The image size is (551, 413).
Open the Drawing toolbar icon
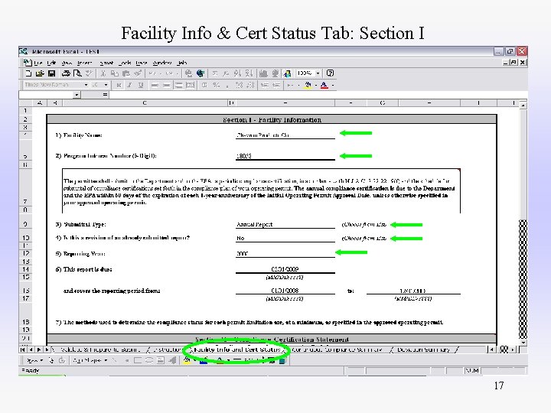pyautogui.click(x=287, y=73)
